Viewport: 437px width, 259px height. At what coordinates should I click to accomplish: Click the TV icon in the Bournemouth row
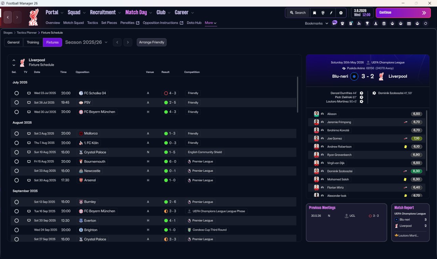(x=29, y=162)
